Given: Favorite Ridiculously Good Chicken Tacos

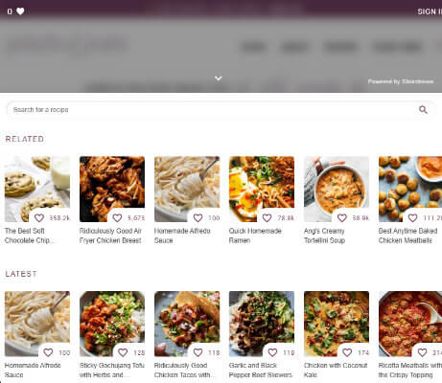Looking at the screenshot, I should point(198,352).
